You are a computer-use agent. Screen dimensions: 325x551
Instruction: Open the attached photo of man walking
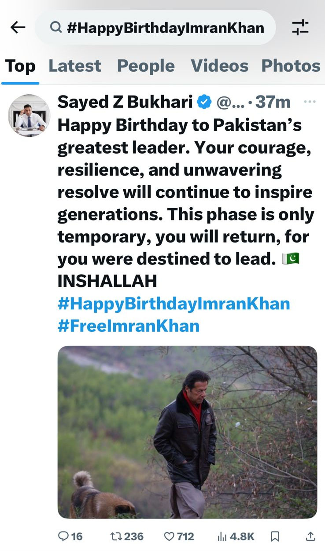click(x=187, y=432)
